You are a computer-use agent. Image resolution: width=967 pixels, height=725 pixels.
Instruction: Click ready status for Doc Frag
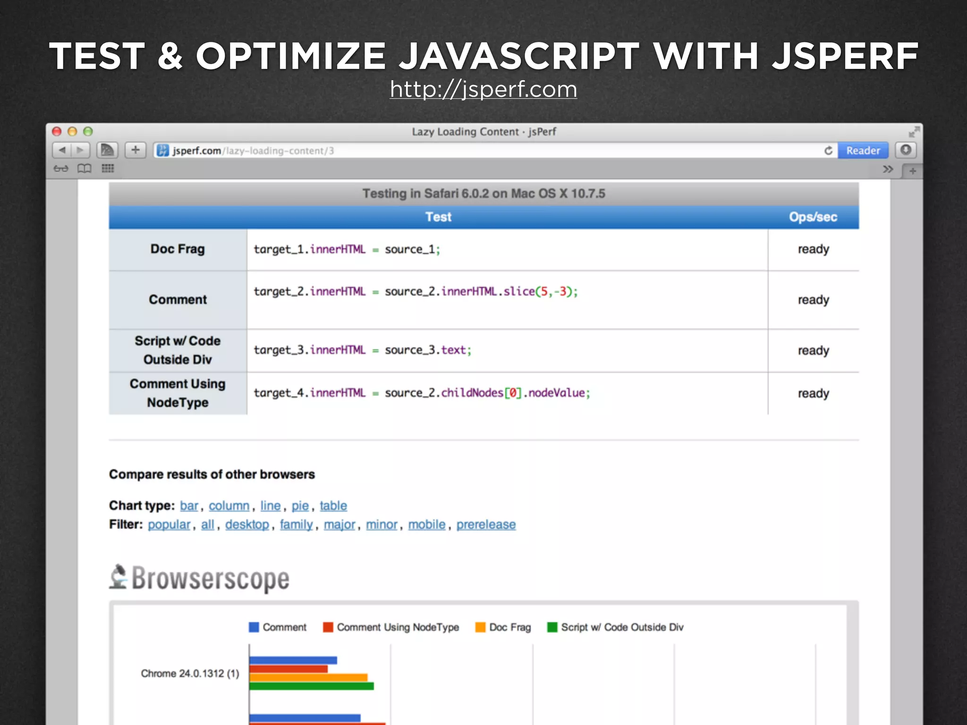pyautogui.click(x=813, y=249)
